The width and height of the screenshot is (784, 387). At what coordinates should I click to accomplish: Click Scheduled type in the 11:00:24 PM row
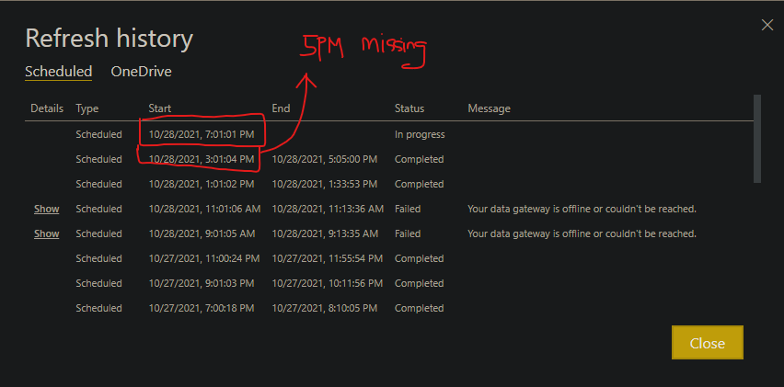tap(99, 258)
